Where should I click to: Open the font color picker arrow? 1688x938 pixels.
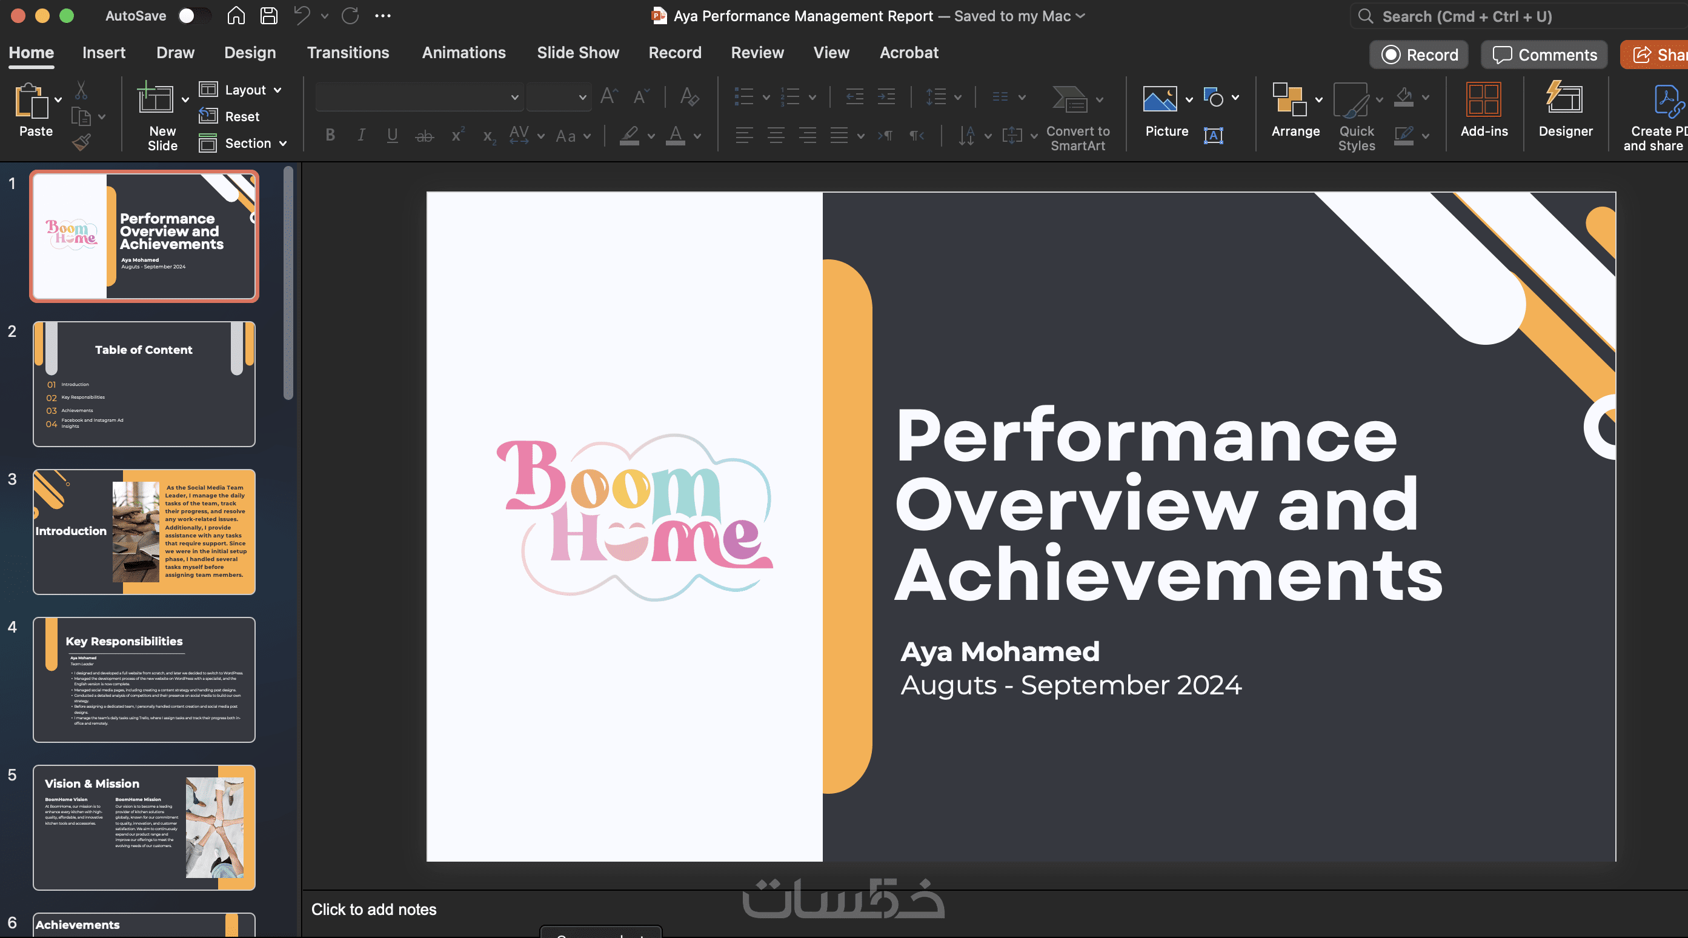click(697, 136)
